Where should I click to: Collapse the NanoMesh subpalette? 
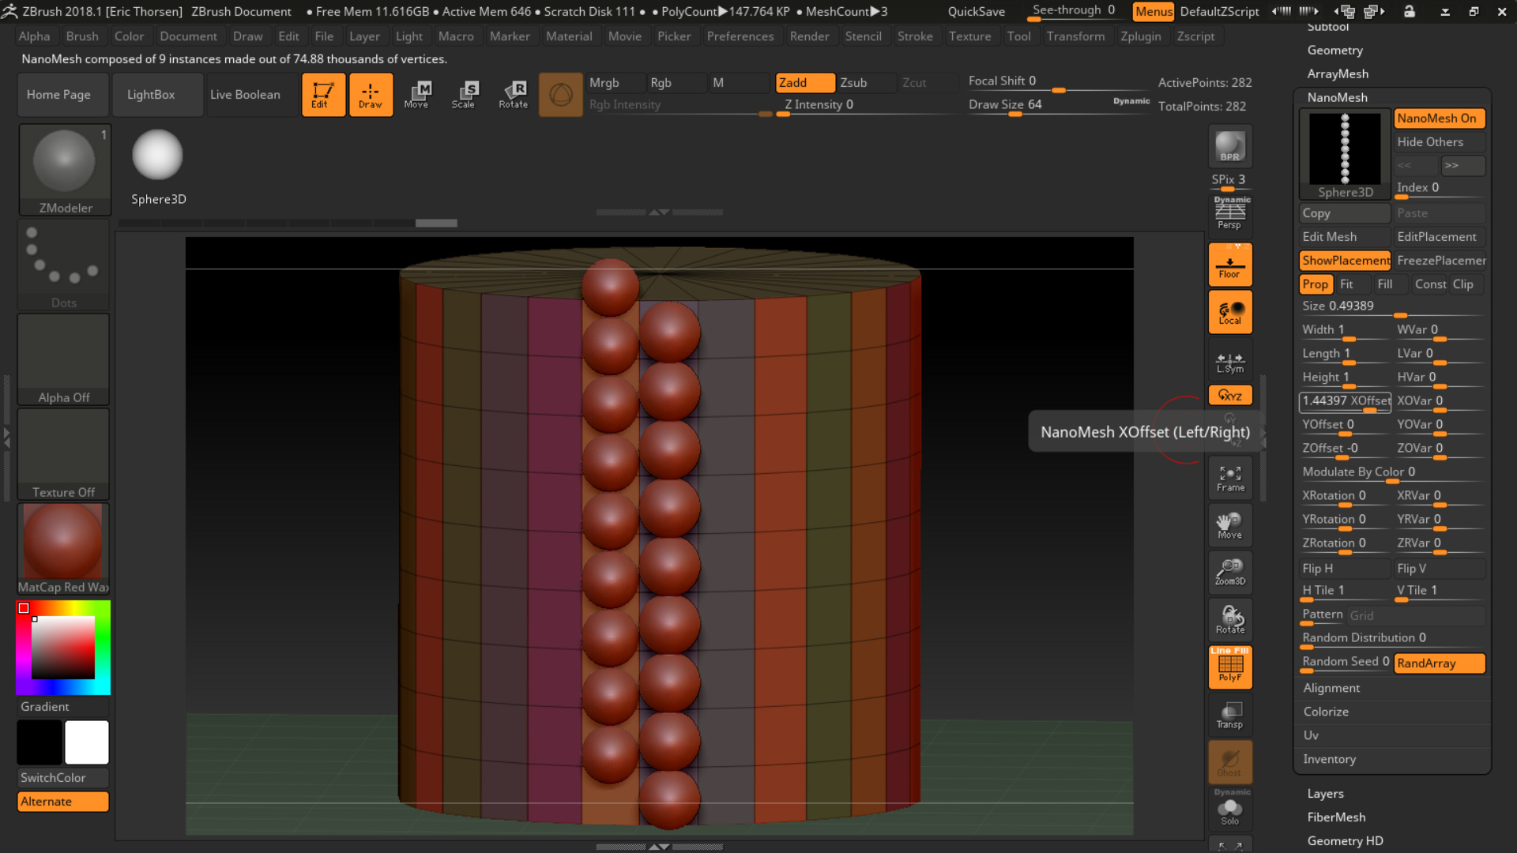(1337, 98)
